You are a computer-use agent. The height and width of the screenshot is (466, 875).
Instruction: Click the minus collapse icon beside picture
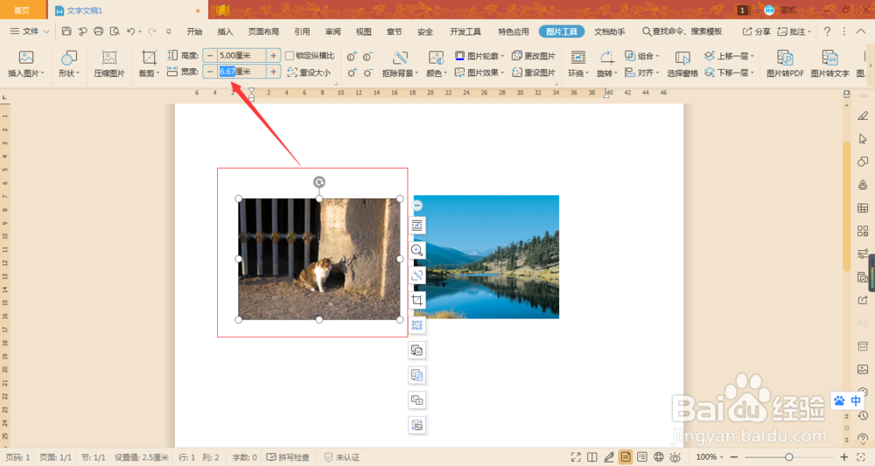(416, 205)
